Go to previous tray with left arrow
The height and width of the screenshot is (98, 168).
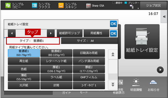tap(12, 33)
